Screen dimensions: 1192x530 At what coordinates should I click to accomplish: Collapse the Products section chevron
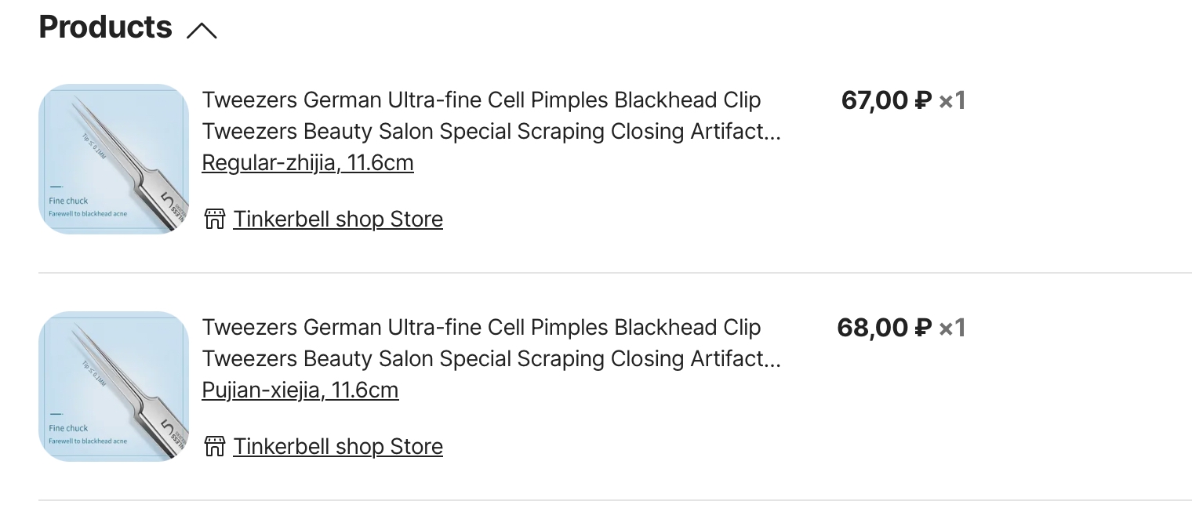(x=202, y=31)
